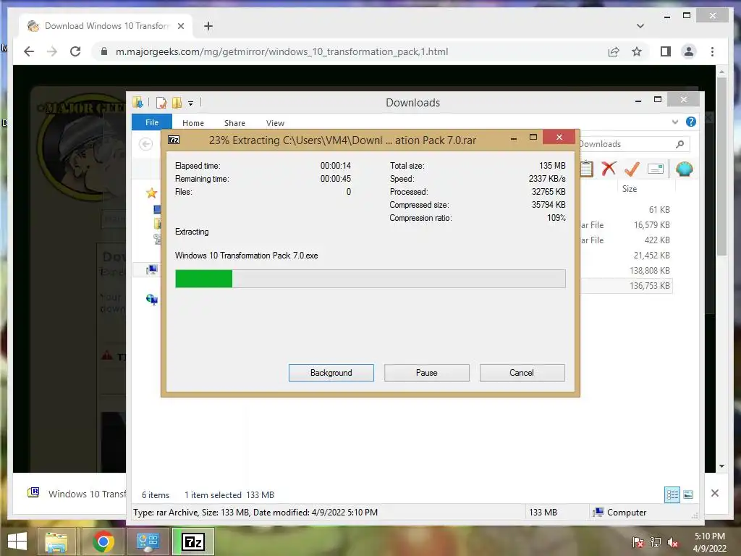The image size is (741, 556).
Task: Open Explorer help icon
Action: click(x=691, y=122)
